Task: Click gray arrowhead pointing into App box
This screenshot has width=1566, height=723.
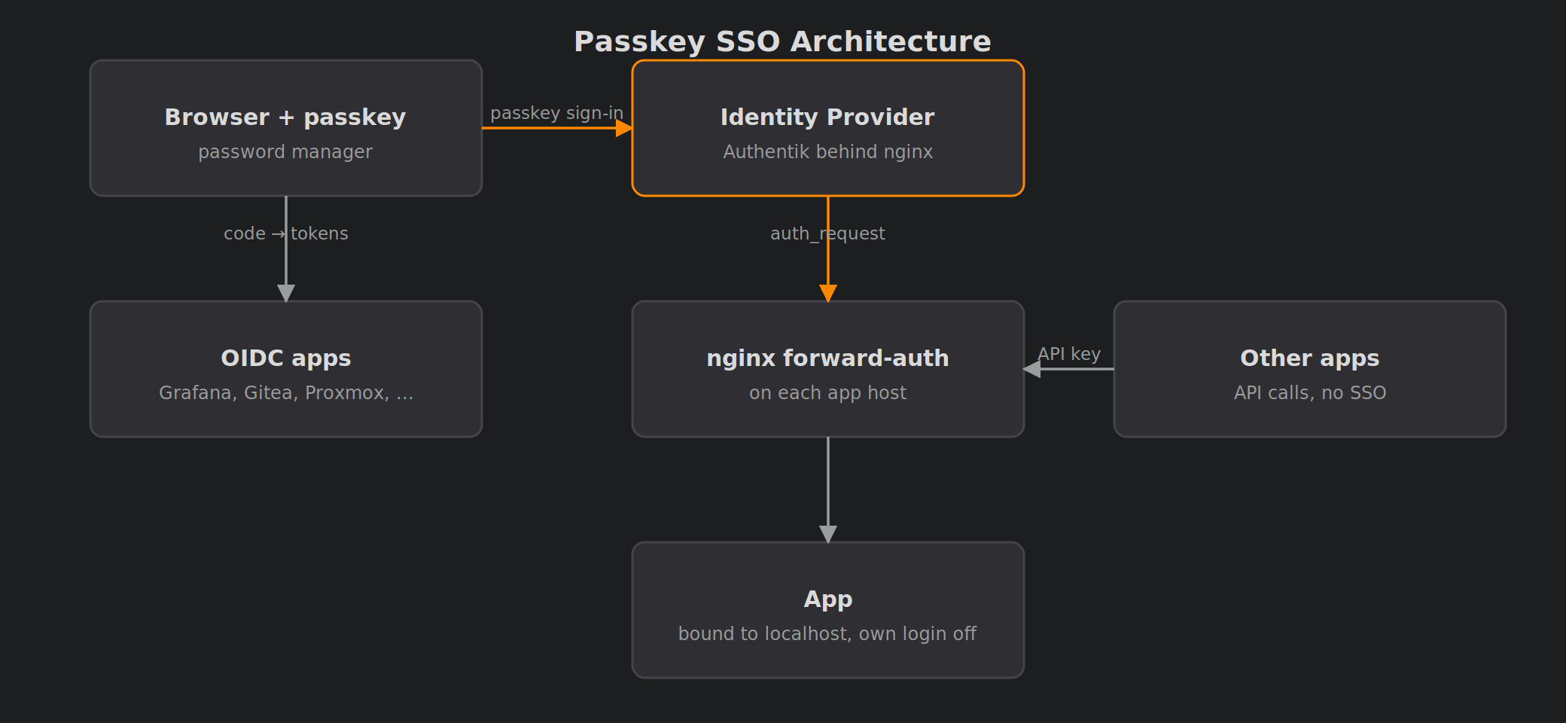Action: pos(828,534)
